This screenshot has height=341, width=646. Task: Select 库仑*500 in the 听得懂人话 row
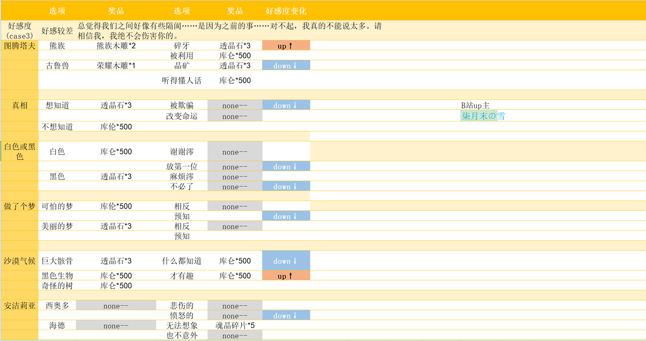click(235, 80)
